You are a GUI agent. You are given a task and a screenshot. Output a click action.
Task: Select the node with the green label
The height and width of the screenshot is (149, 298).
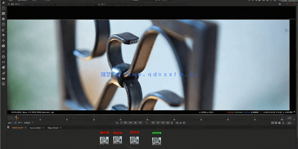157,141
